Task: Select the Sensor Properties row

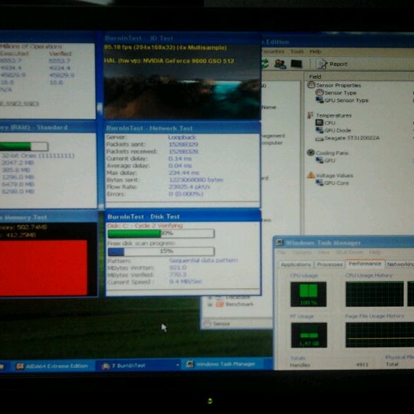Action: pos(334,85)
